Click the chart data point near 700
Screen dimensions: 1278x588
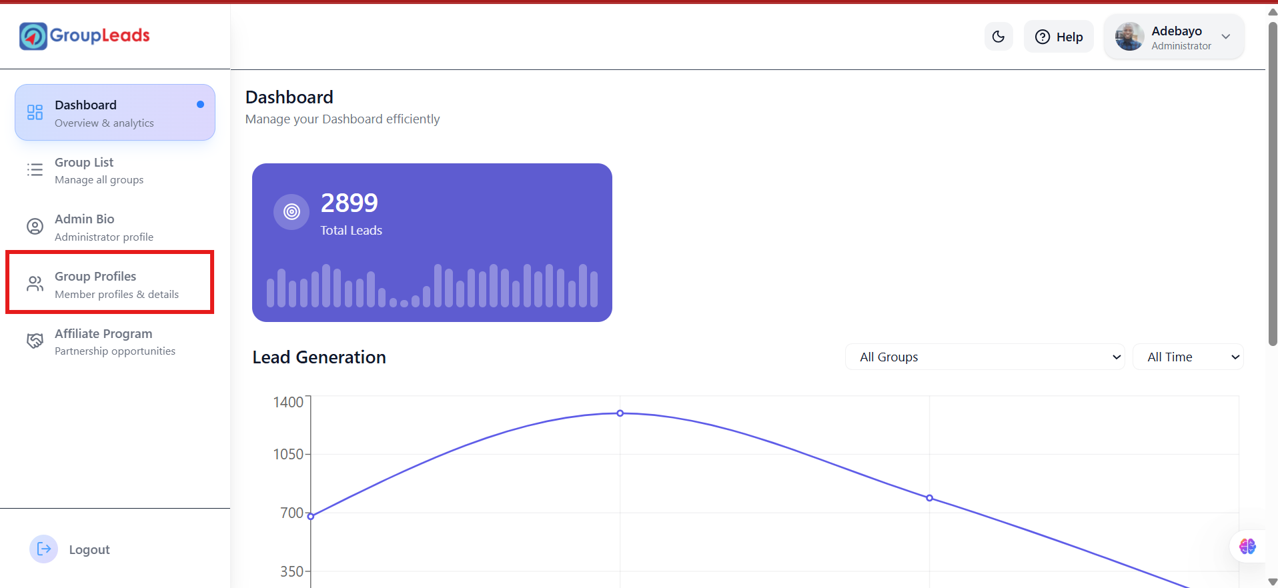[311, 516]
